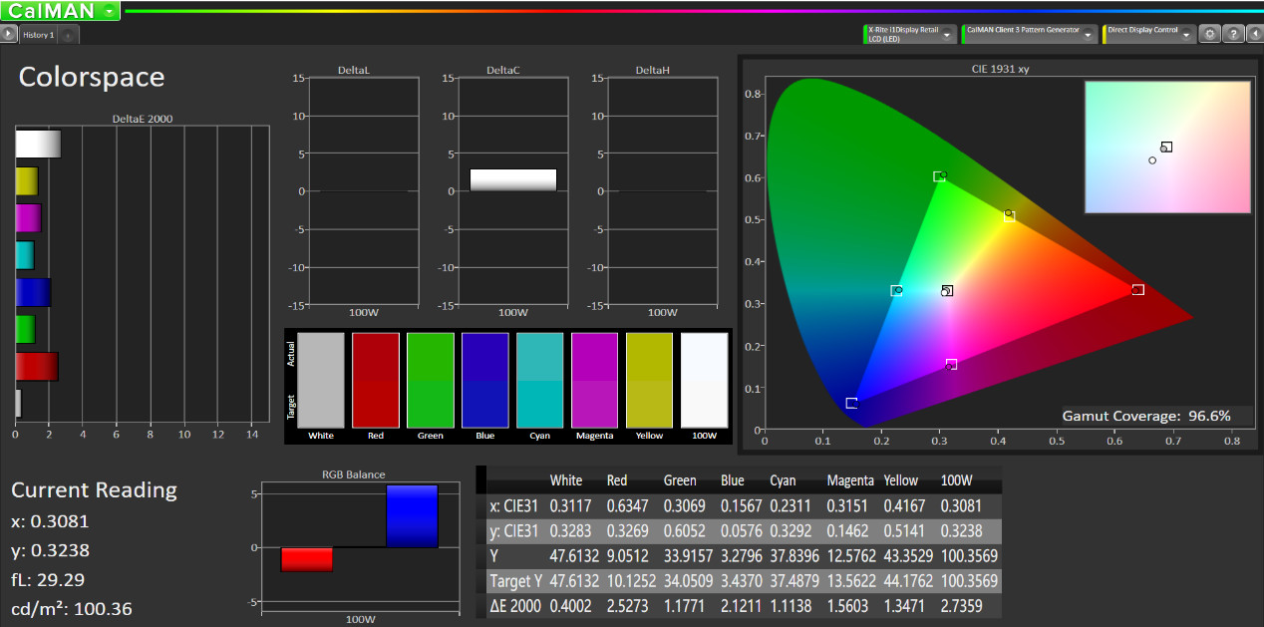Switch to the History 1 tab
1264x627 pixels.
point(39,35)
